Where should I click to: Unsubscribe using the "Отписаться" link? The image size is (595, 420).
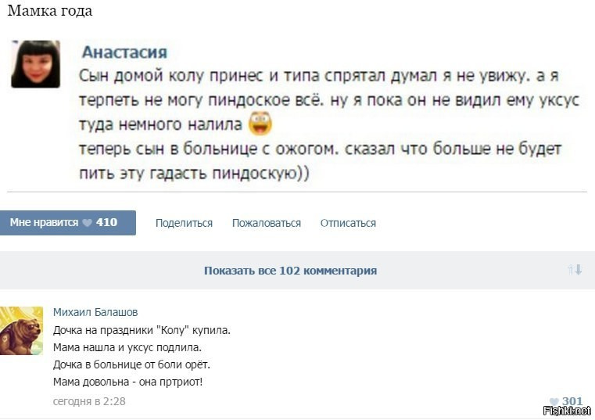[x=348, y=223]
